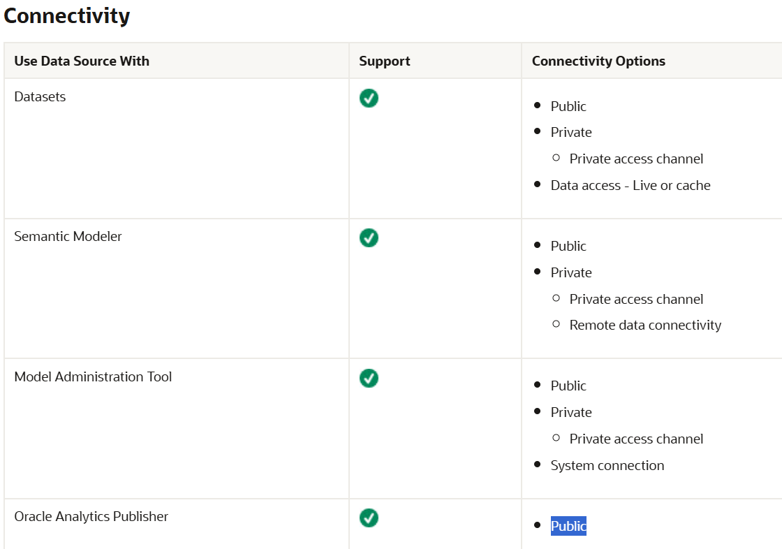Click the Datasets row label
This screenshot has width=782, height=549.
[x=40, y=96]
